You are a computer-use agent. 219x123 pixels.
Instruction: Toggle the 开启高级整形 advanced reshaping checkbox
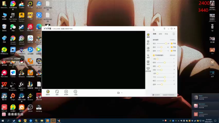tap(154, 55)
